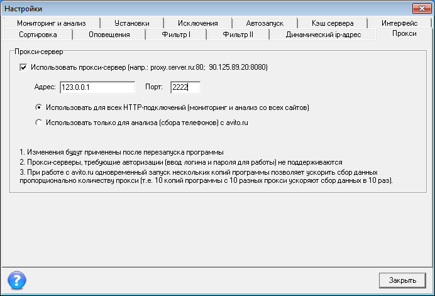The width and height of the screenshot is (435, 296).
Task: Open the 'Интерфейс' tab
Action: [x=400, y=23]
